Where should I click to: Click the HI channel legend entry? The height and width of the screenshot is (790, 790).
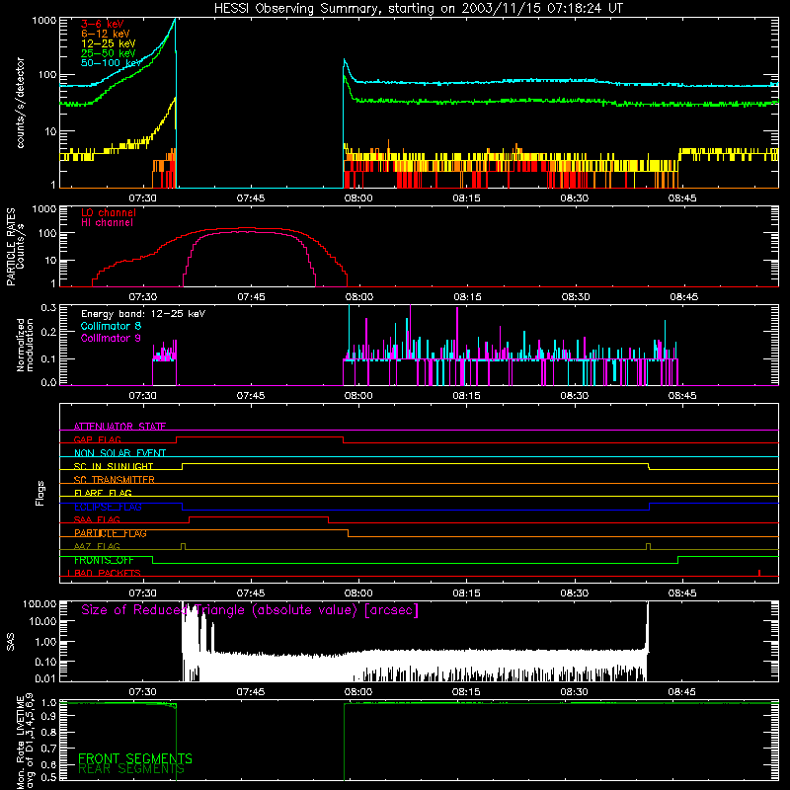[107, 223]
